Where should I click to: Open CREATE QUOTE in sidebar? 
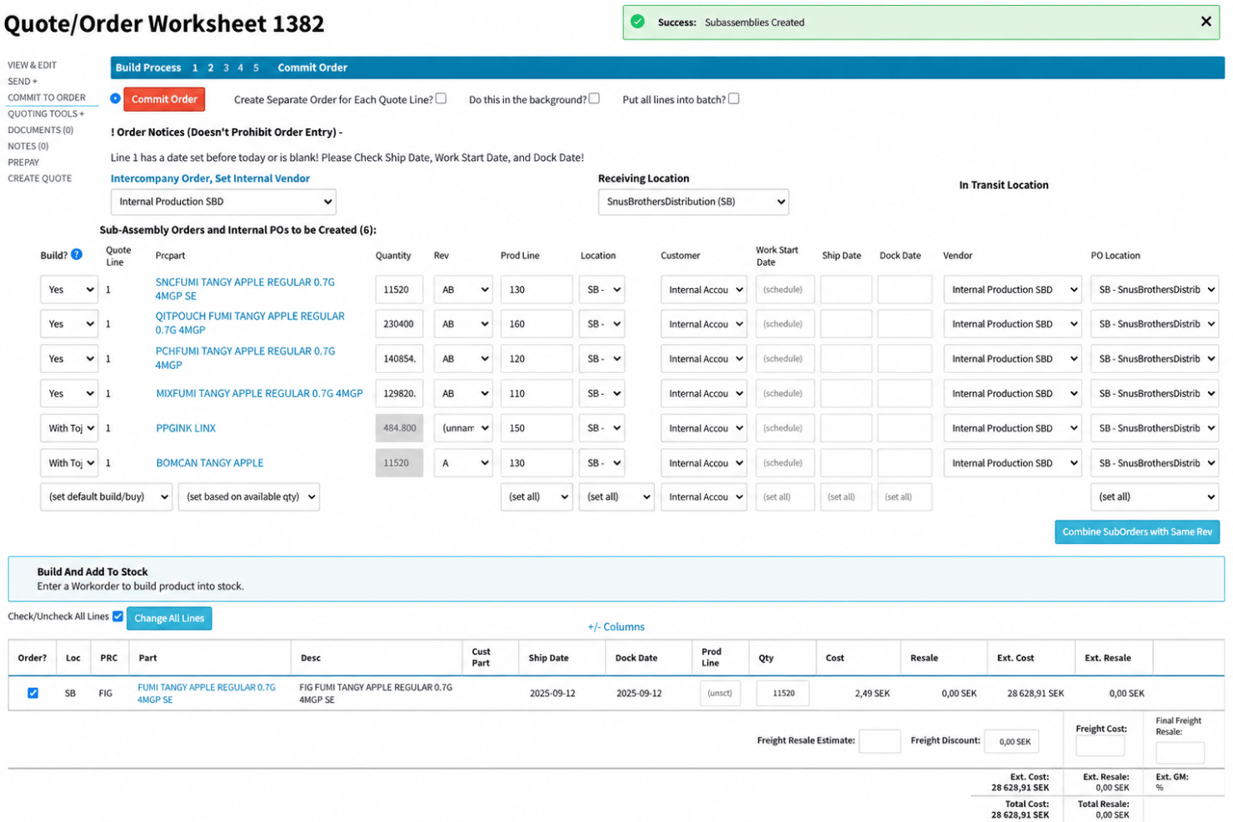pos(40,178)
